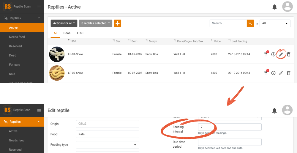The height and width of the screenshot is (153, 297).
Task: Click the orange plus add reptile button
Action: point(118,23)
